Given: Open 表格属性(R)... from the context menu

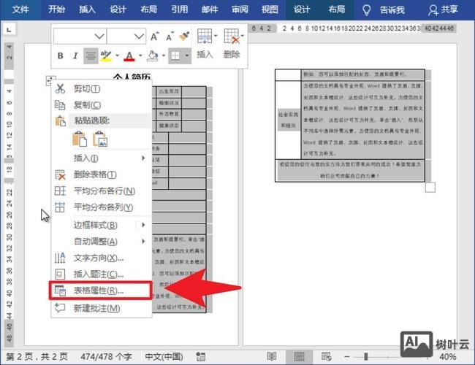Looking at the screenshot, I should pyautogui.click(x=101, y=291).
